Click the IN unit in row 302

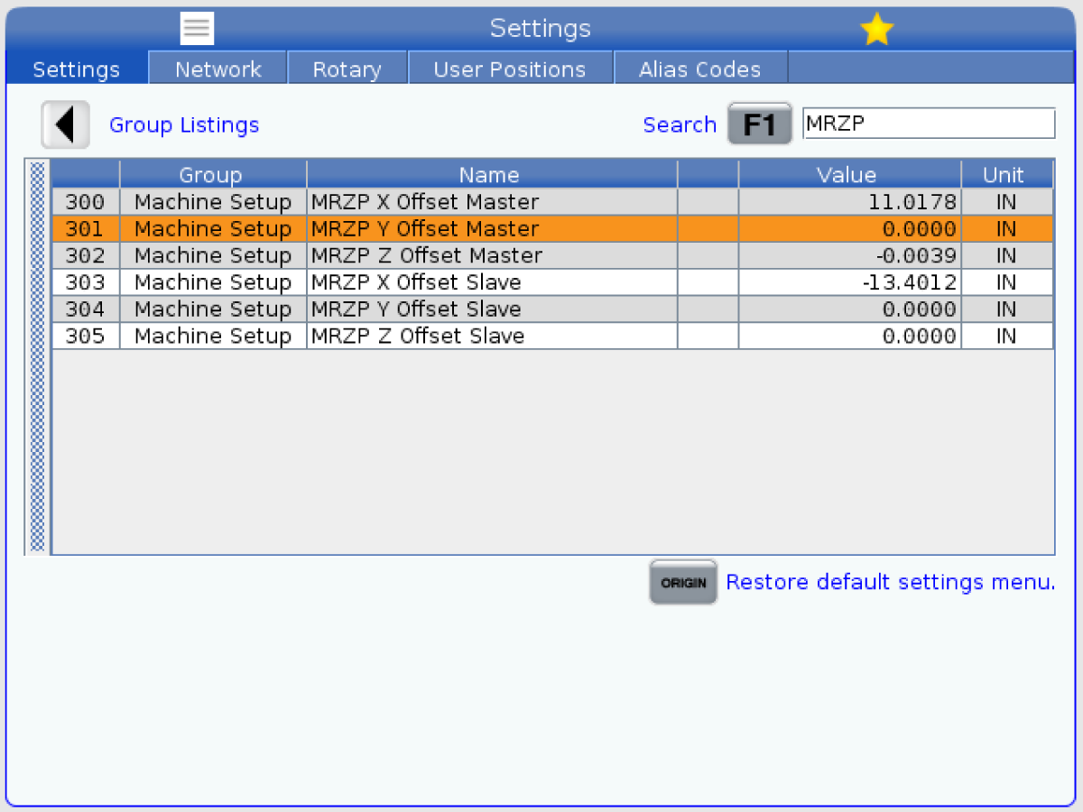pyautogui.click(x=1006, y=255)
